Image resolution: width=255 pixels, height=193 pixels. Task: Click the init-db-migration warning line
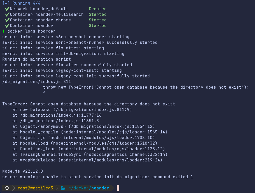[97, 177]
